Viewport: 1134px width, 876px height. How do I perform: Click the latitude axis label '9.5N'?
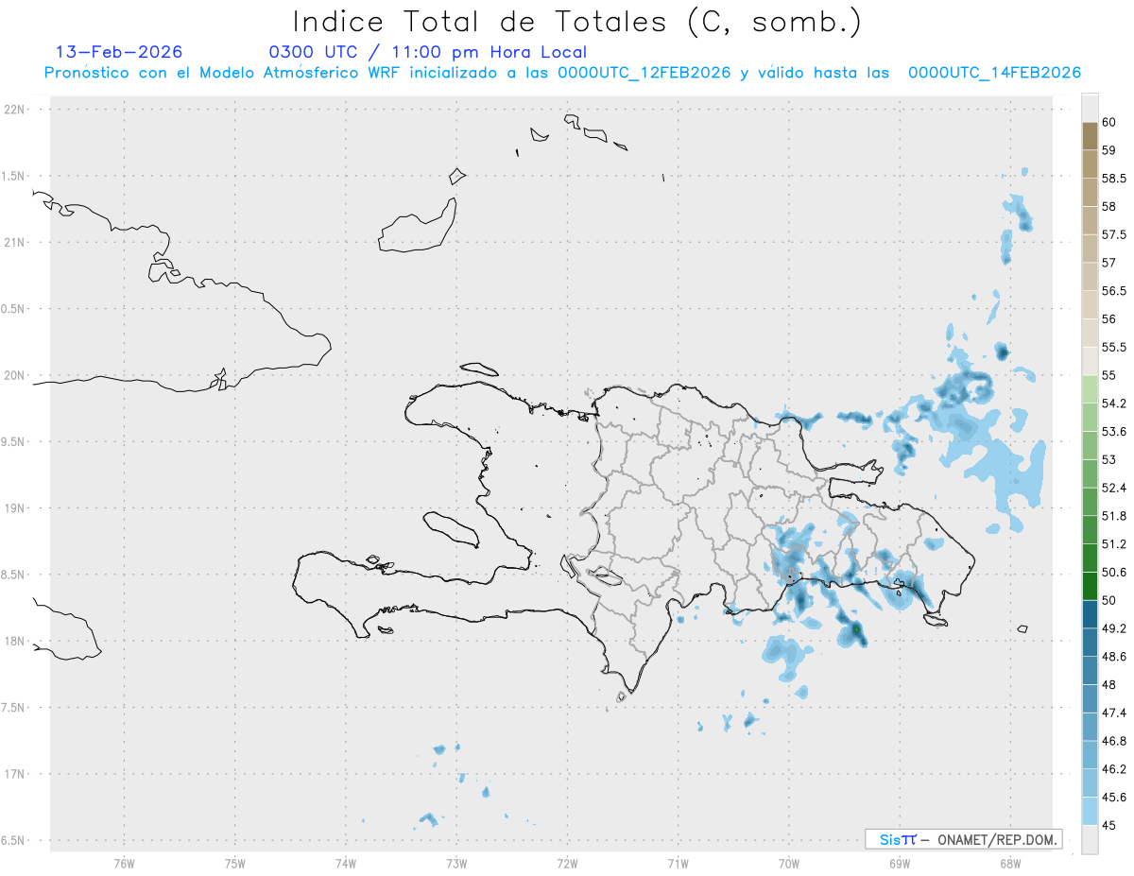(13, 441)
